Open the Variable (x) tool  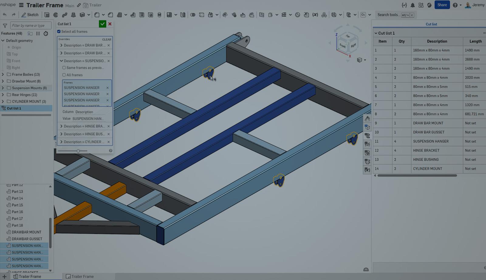pyautogui.click(x=315, y=15)
